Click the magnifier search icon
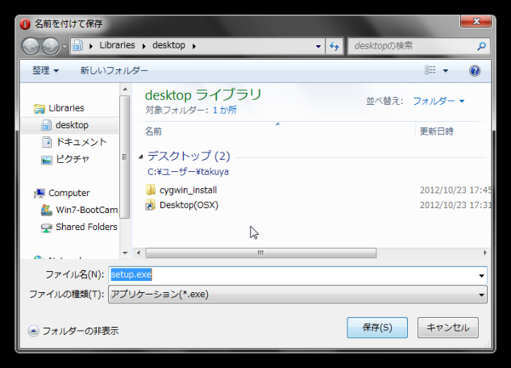This screenshot has width=511, height=368. click(481, 46)
